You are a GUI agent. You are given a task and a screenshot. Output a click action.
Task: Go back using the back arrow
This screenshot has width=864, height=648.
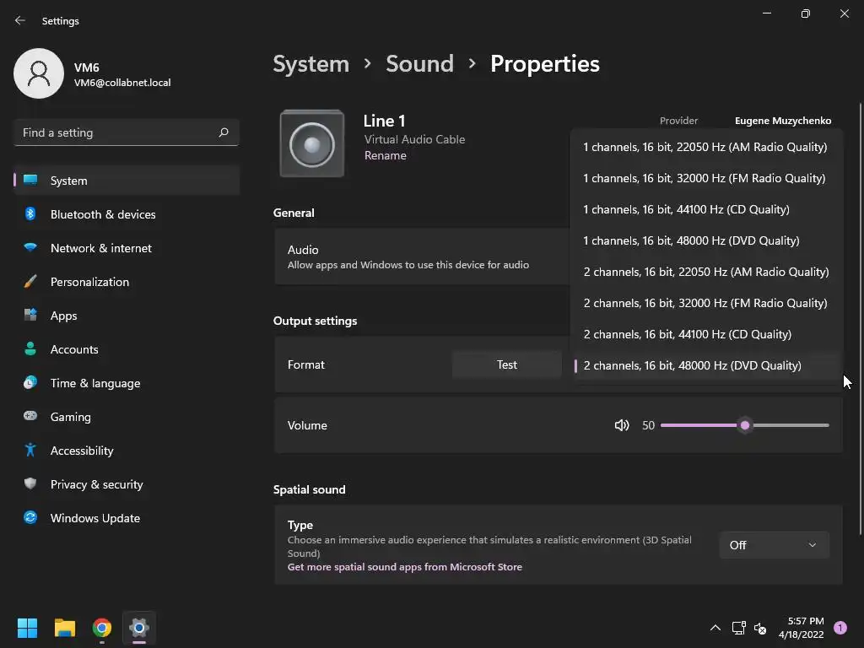[x=20, y=20]
